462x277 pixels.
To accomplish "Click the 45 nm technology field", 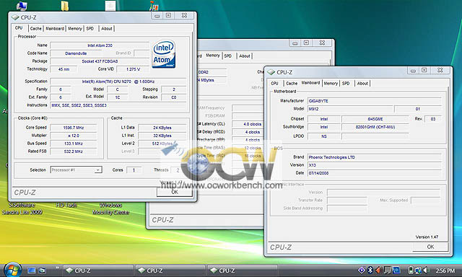I will (64, 69).
